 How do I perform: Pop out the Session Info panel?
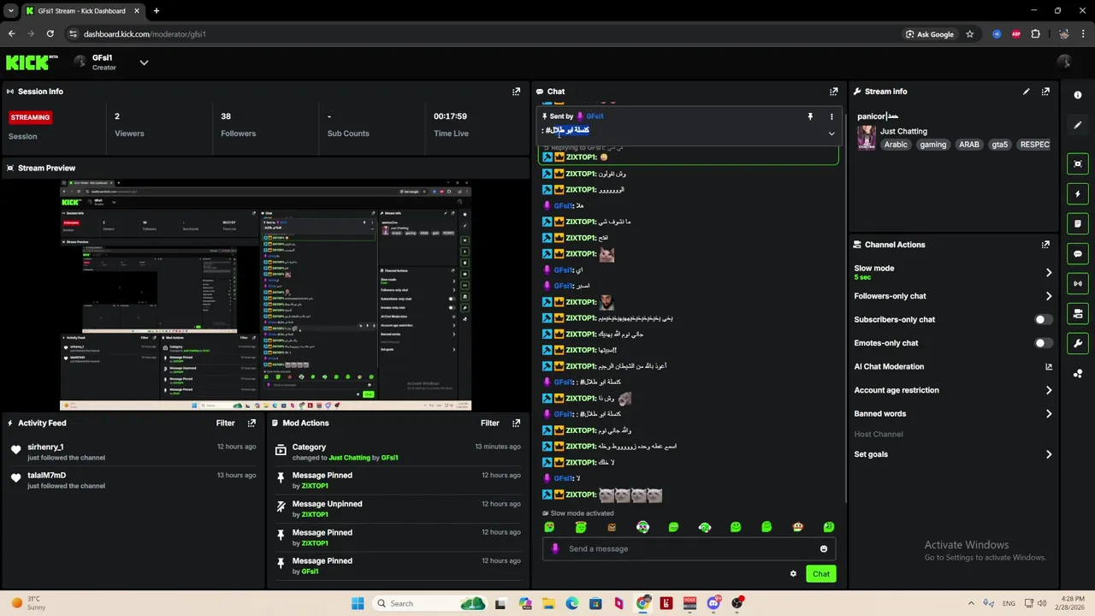click(516, 92)
